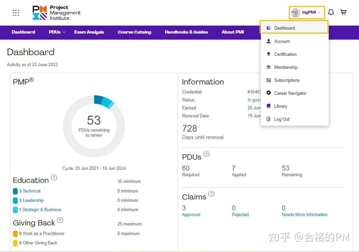Click the myPMI profile avatar
359x252 pixels.
pyautogui.click(x=295, y=12)
